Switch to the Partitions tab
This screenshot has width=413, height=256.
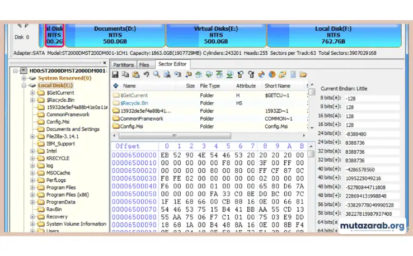124,65
